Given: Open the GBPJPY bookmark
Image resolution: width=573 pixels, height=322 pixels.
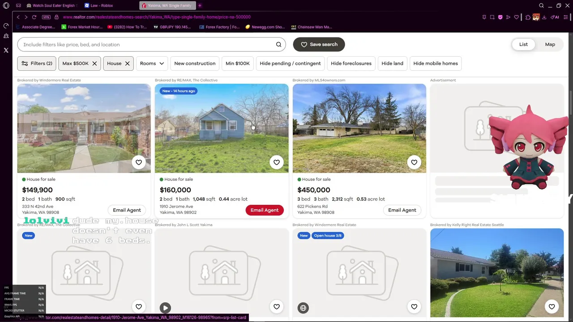Looking at the screenshot, I should point(172,27).
